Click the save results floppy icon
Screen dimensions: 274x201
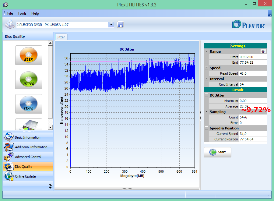tap(120, 24)
